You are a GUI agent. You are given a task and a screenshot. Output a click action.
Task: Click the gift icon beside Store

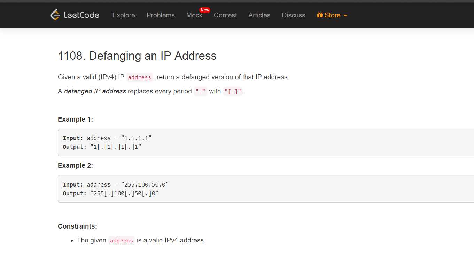pyautogui.click(x=320, y=15)
